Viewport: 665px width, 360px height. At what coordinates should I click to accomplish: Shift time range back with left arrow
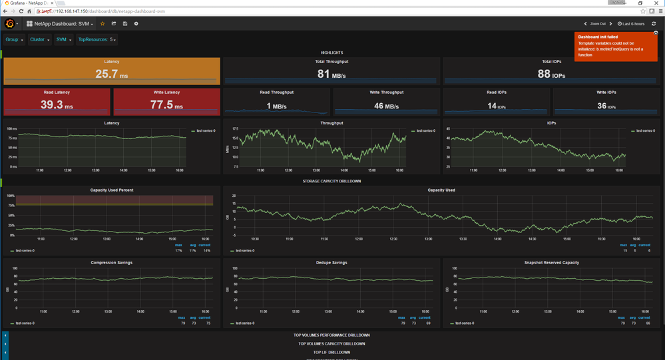point(585,24)
